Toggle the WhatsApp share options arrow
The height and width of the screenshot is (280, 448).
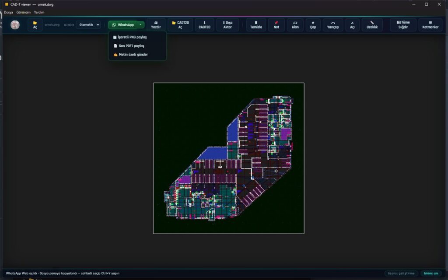140,25
